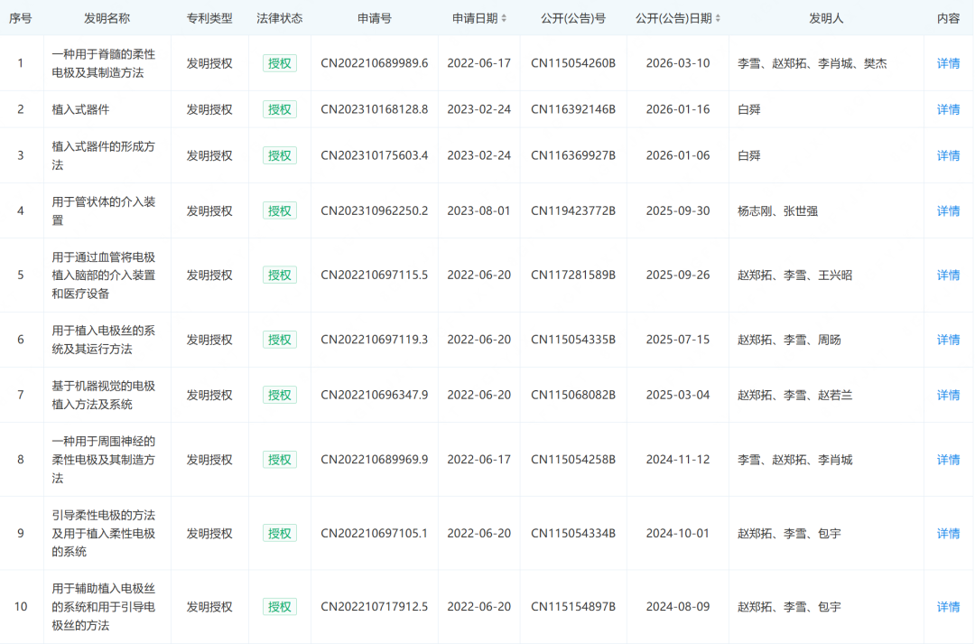The image size is (975, 644).
Task: Show 详情 for patent CN115054335B
Action: pos(948,340)
